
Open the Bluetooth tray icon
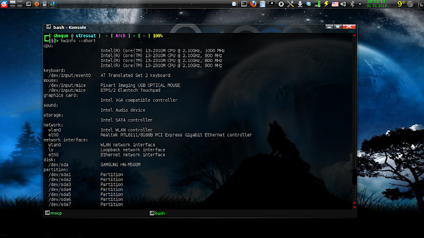(352, 4)
